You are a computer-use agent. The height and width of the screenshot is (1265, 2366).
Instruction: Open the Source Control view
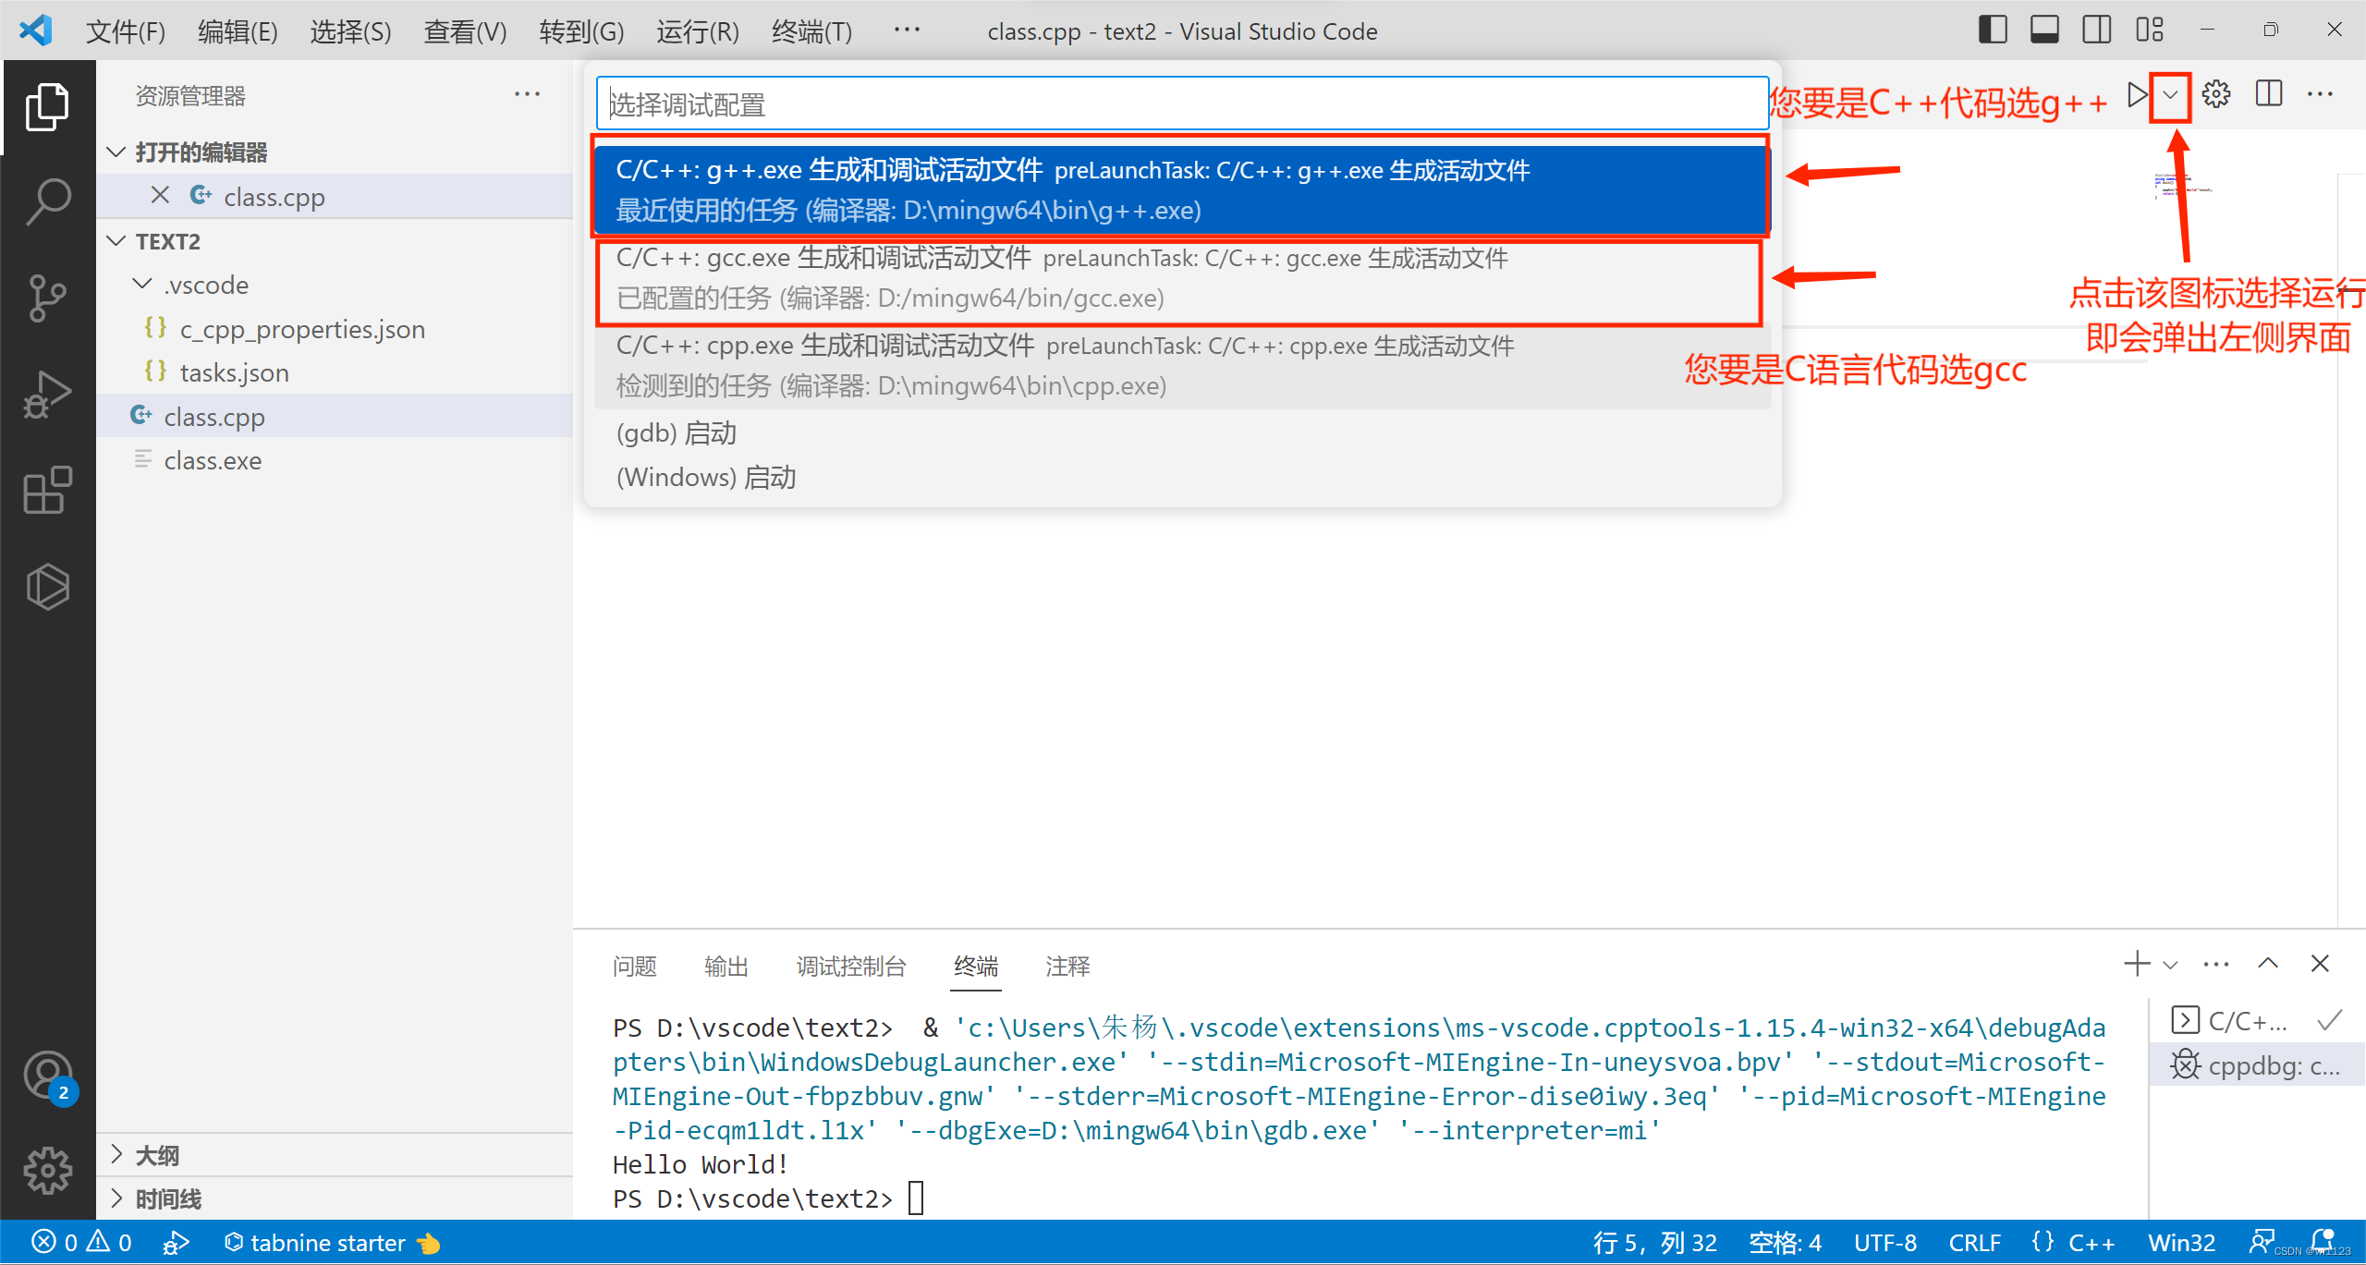pos(48,298)
